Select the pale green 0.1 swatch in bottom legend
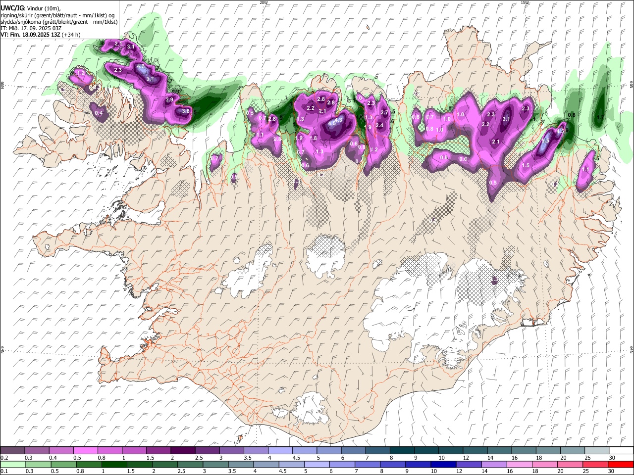Image resolution: width=634 pixels, height=475 pixels. [12, 464]
